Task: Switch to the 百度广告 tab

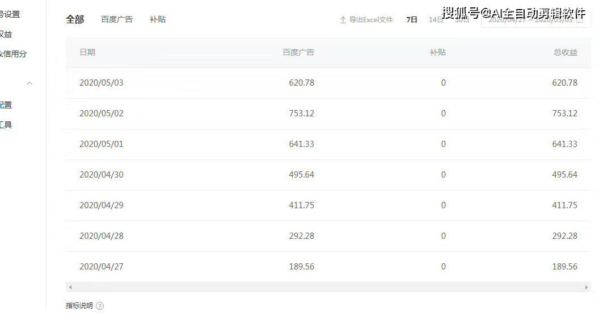Action: pos(117,19)
